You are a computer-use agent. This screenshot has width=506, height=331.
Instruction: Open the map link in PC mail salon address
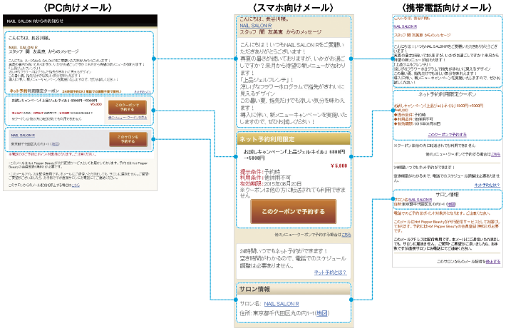[x=55, y=143]
